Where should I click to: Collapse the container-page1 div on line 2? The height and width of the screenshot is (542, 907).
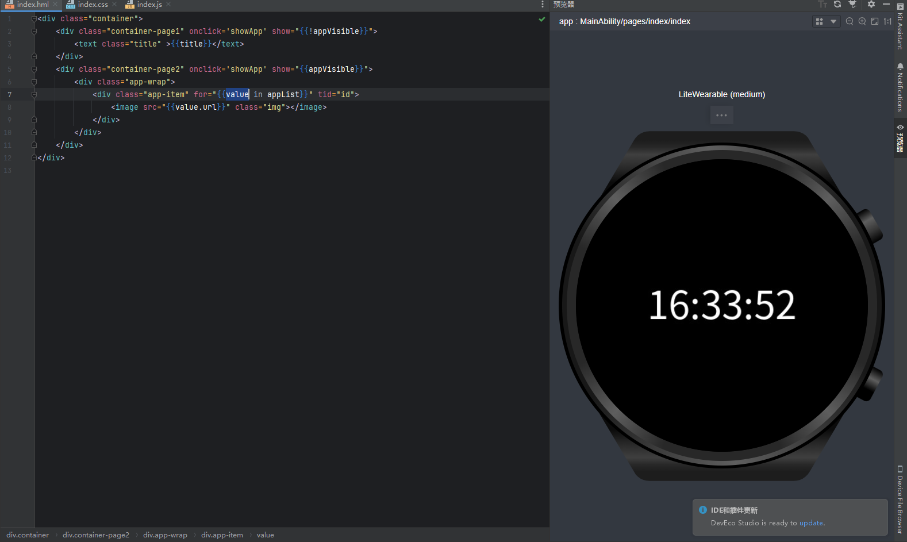[x=34, y=31]
